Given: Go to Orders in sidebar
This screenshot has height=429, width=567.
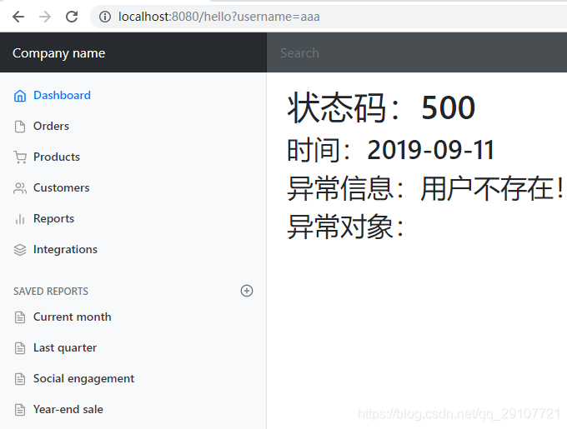Looking at the screenshot, I should point(51,126).
